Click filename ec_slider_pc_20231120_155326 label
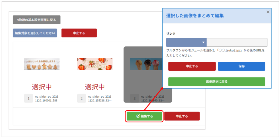This screenshot has height=138, width=280. 100,98
